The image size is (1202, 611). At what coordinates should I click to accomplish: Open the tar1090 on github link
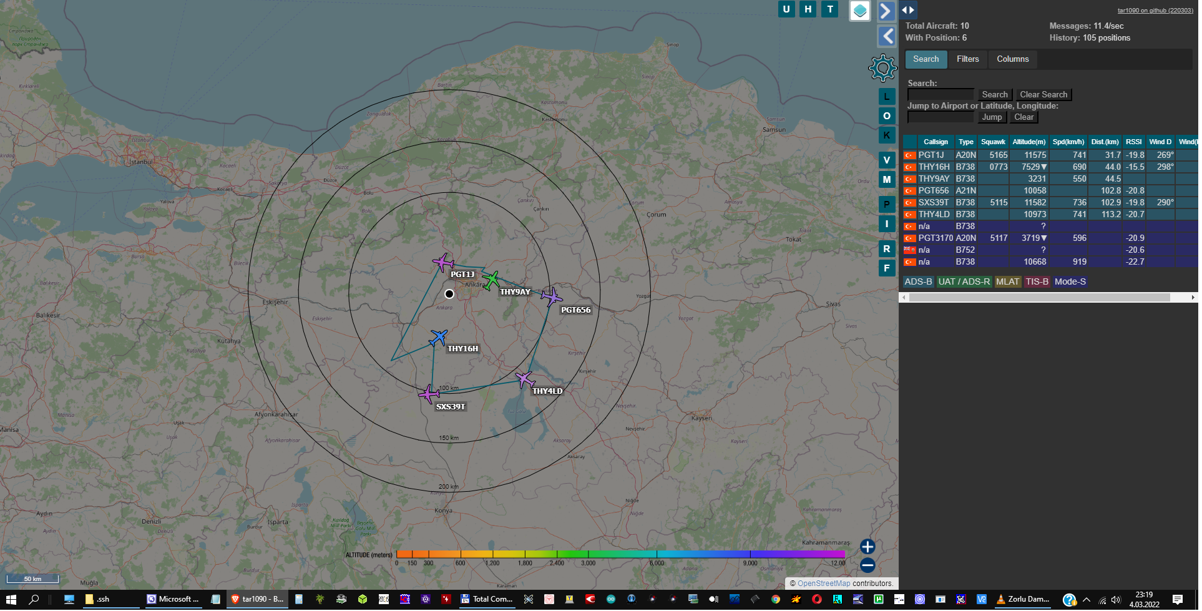point(1155,11)
